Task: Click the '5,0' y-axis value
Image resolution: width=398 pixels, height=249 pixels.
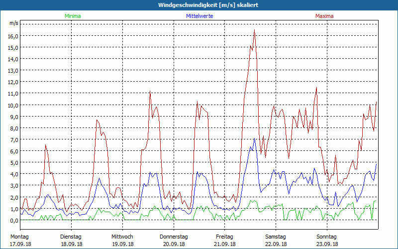Action: pyautogui.click(x=14, y=163)
